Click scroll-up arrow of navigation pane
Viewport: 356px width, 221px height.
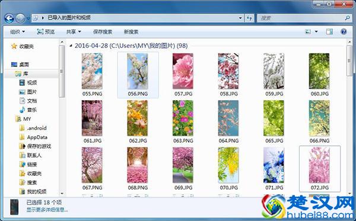pos(62,42)
